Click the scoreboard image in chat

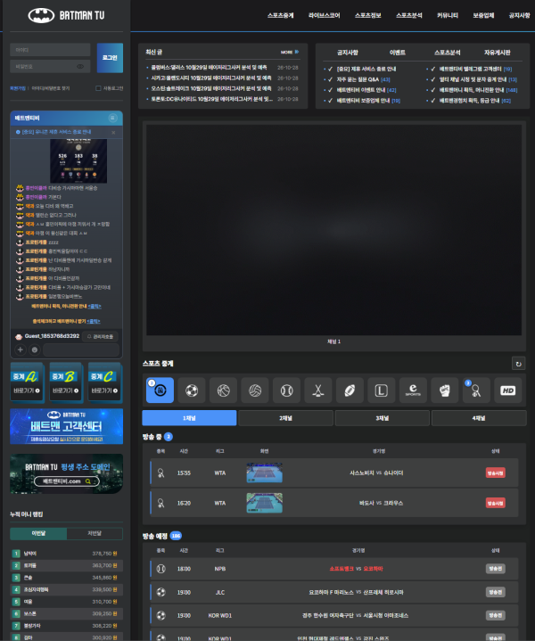pos(78,160)
